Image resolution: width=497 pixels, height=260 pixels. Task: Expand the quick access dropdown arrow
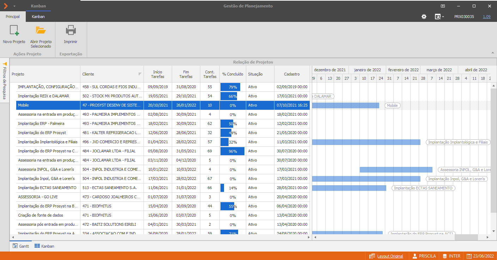(14, 6)
